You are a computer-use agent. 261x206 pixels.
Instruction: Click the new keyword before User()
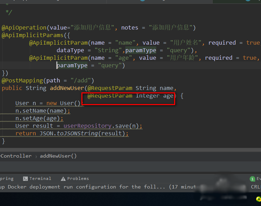[52, 103]
